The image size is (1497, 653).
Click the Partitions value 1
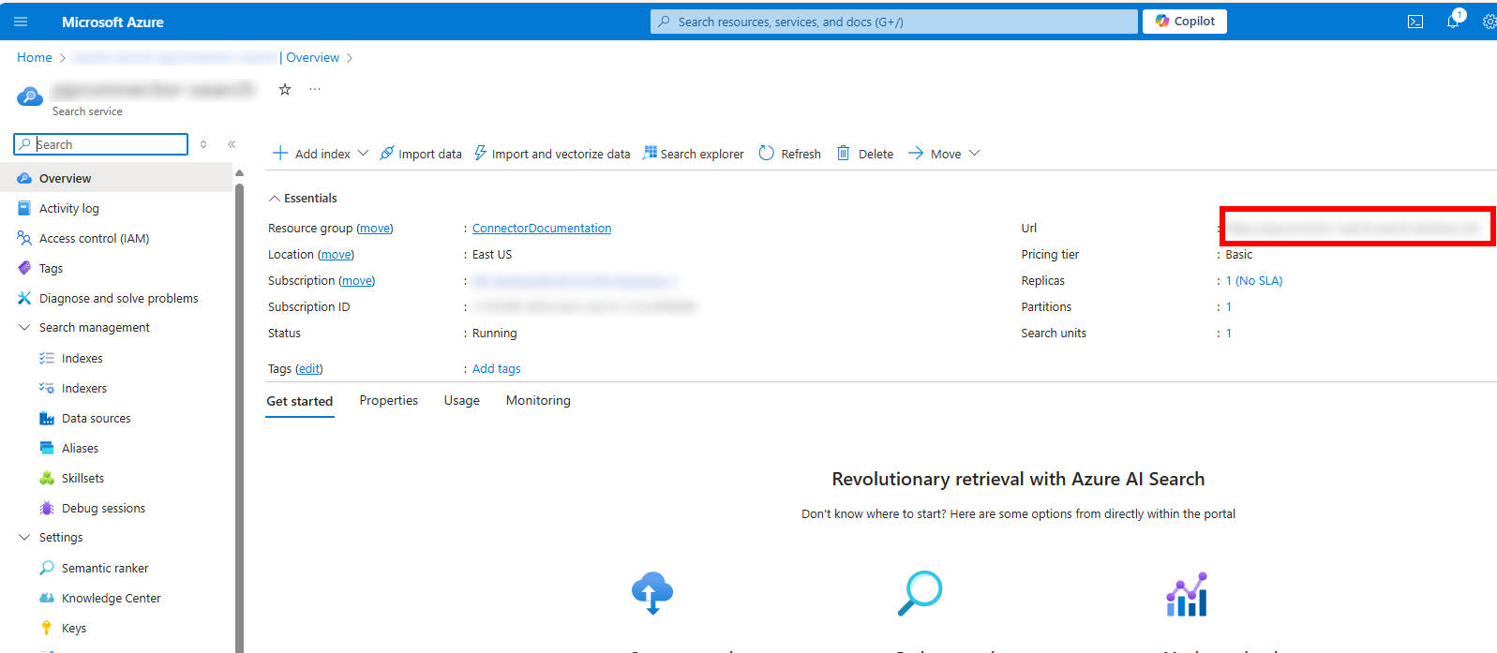pos(1229,306)
